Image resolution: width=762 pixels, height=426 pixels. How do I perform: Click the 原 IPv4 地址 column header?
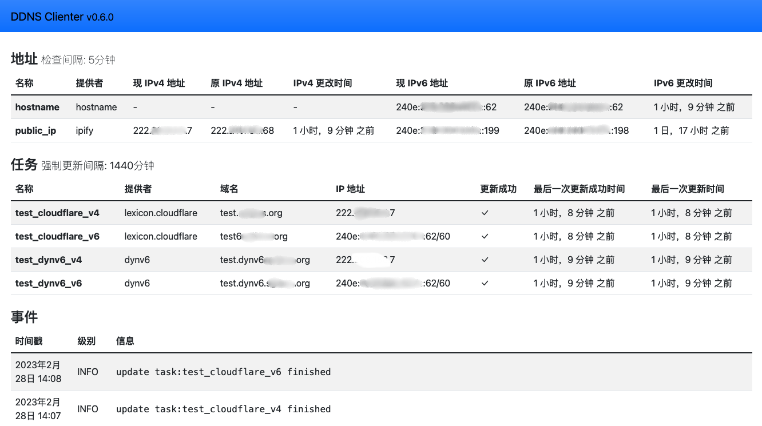237,83
